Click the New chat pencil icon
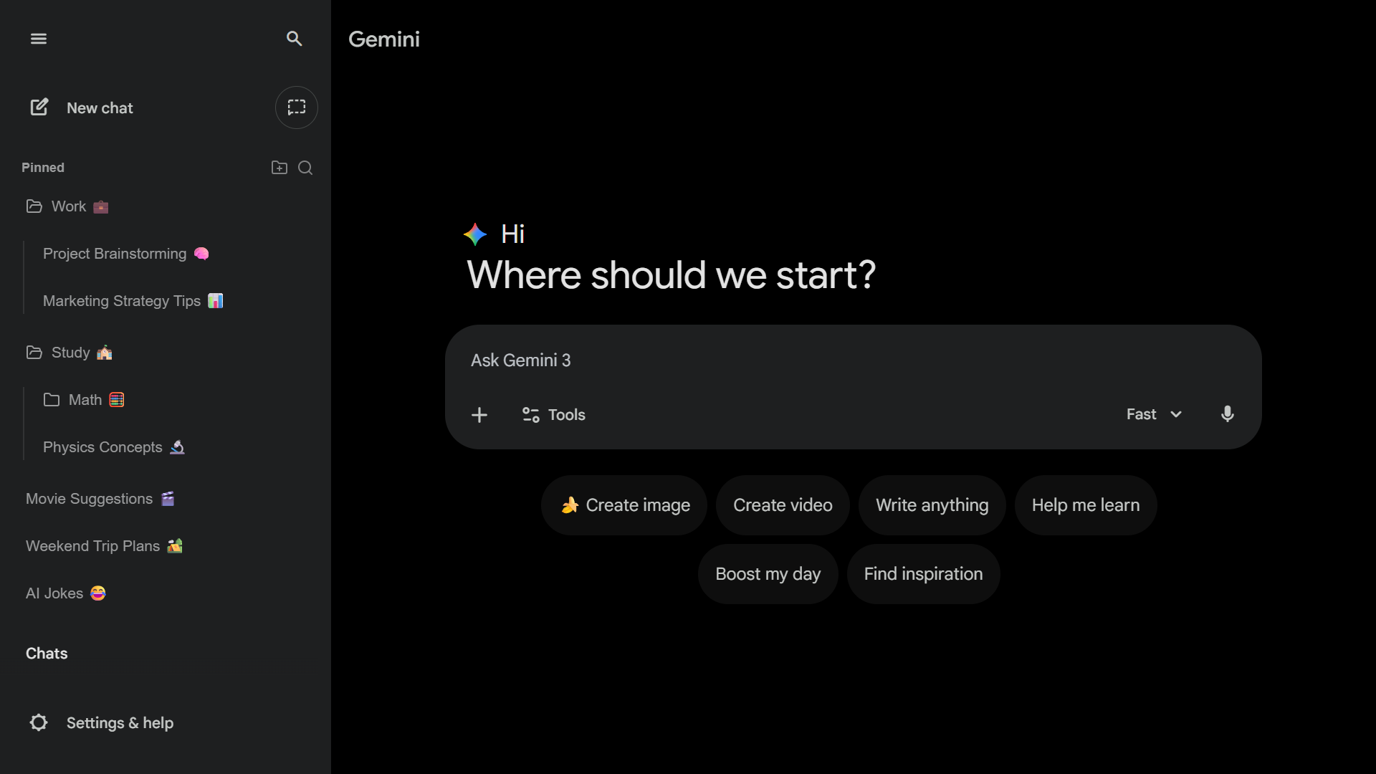 pos(39,107)
